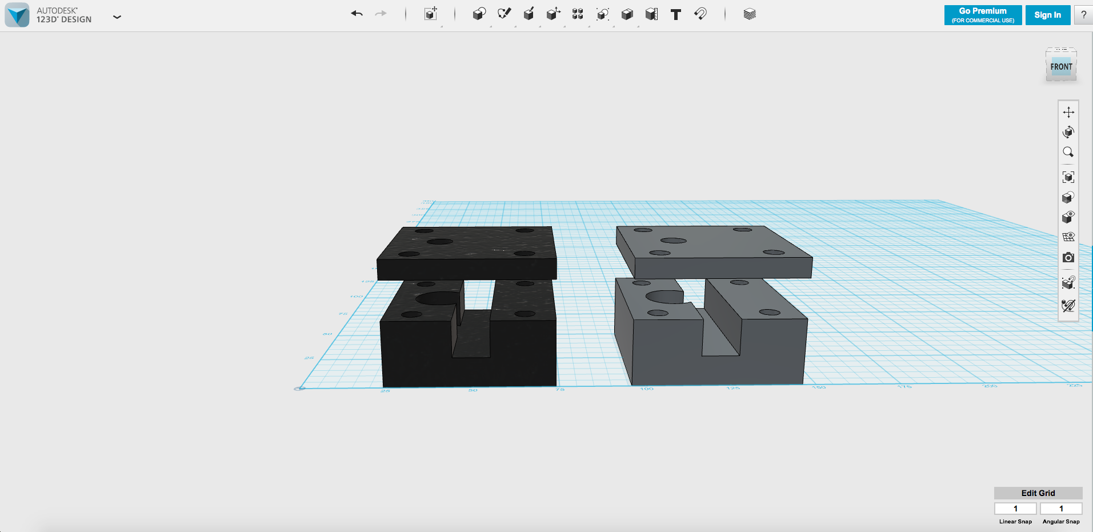This screenshot has height=532, width=1093.
Task: Click the Edit Grid button
Action: 1038,493
